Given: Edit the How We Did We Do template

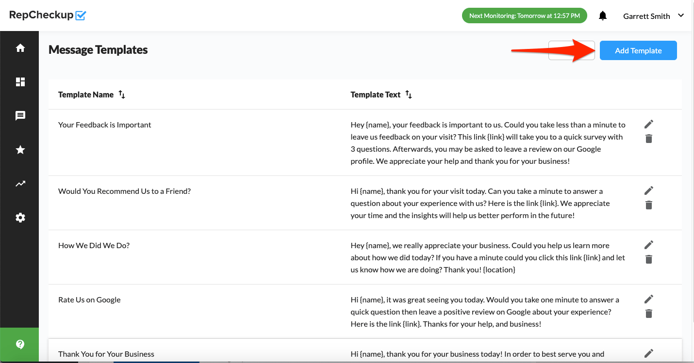Looking at the screenshot, I should click(649, 245).
